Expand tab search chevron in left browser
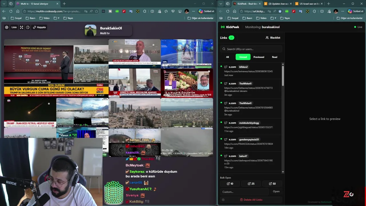 (4, 4)
